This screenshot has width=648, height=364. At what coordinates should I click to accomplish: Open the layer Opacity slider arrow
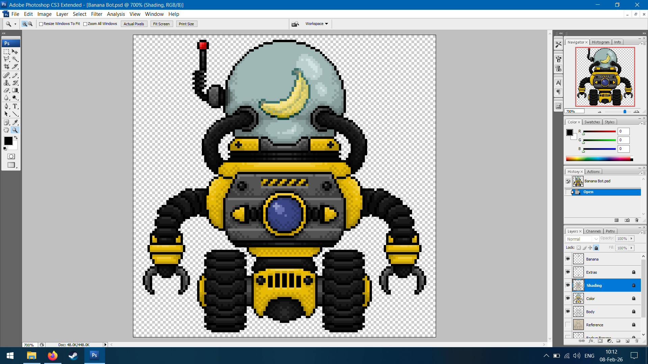point(631,238)
